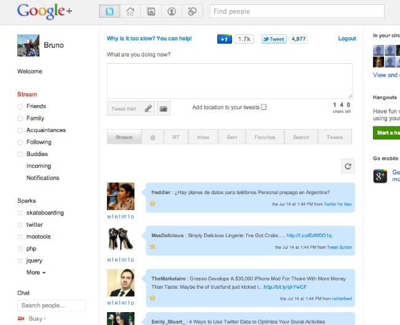
Task: Click M under TheMarketaire's avatar
Action: (x=109, y=303)
